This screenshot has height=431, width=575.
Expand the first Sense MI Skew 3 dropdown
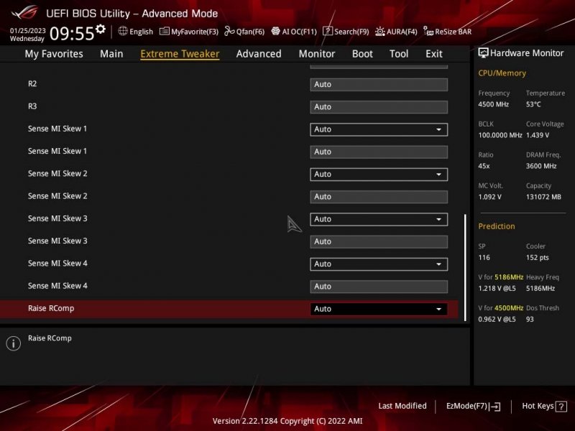379,219
